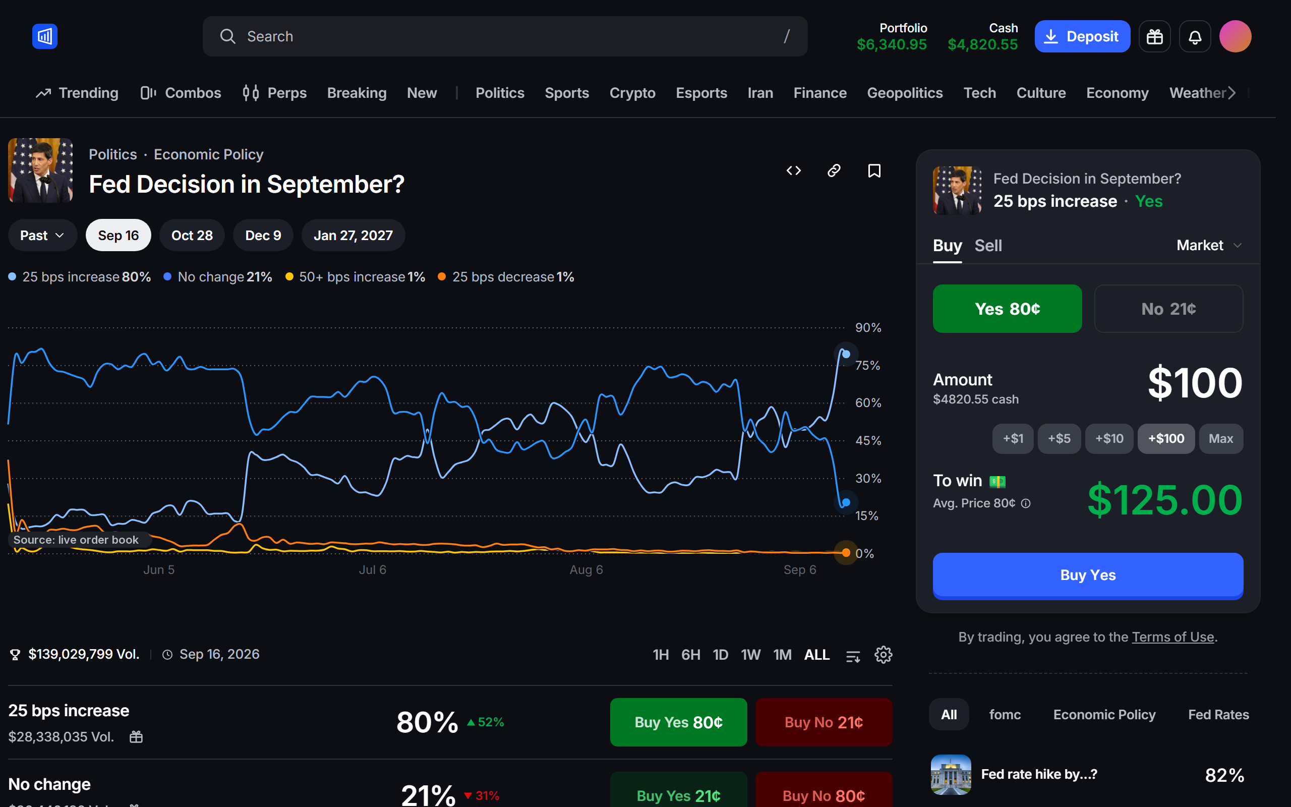This screenshot has width=1291, height=807.
Task: Click the Avg. Price info icon
Action: click(1025, 503)
